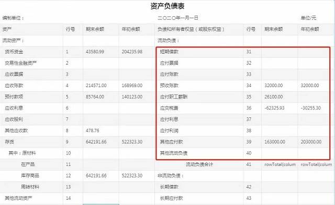Select 预收账款 period-end value 32000.00
Viewport: 335px width, 205px height.
tap(273, 86)
